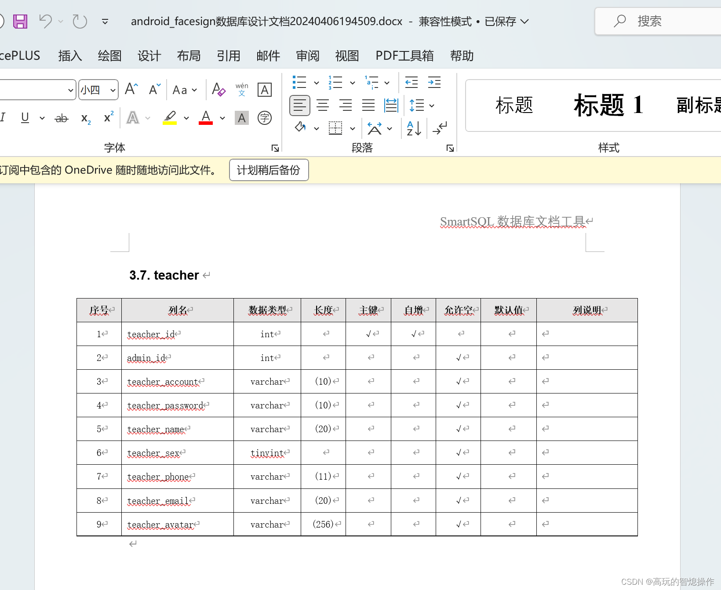Redo the last action

click(x=79, y=21)
